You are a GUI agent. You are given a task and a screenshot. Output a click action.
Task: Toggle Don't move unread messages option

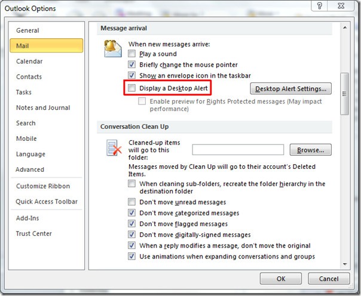click(x=132, y=202)
